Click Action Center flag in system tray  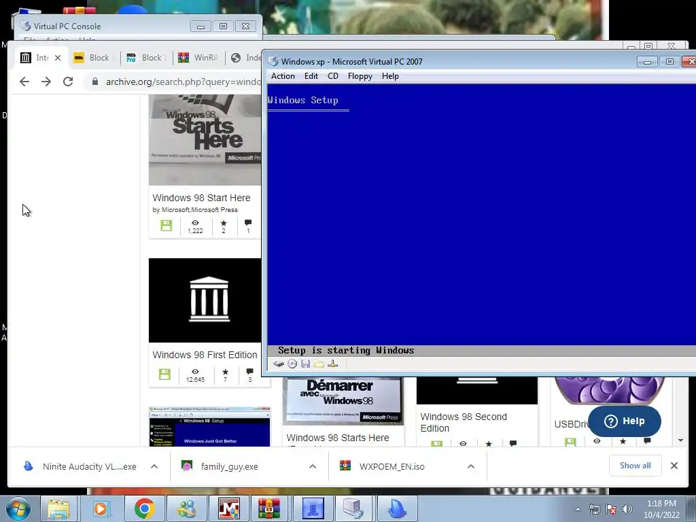[x=611, y=509]
